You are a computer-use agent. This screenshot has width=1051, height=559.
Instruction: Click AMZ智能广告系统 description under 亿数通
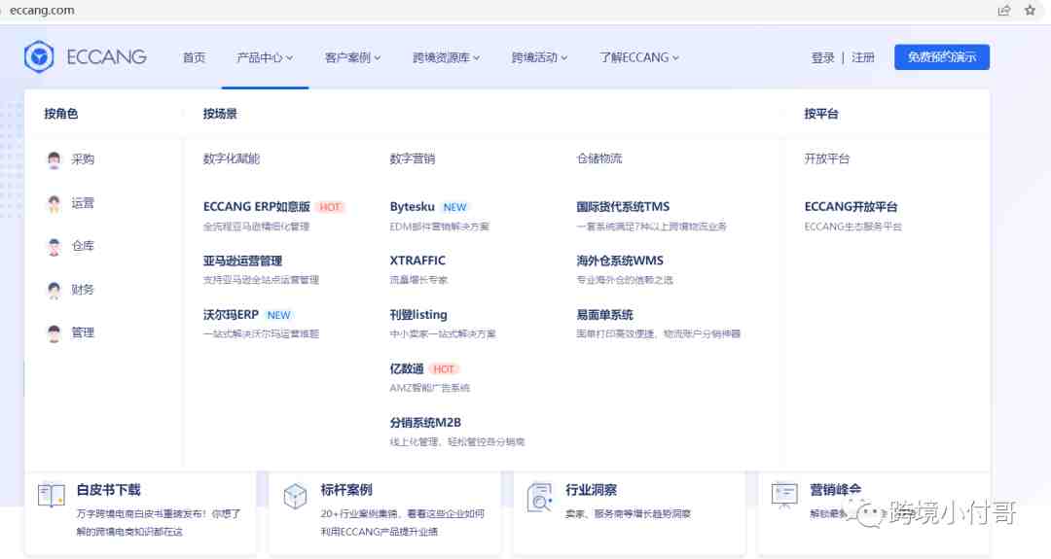430,388
